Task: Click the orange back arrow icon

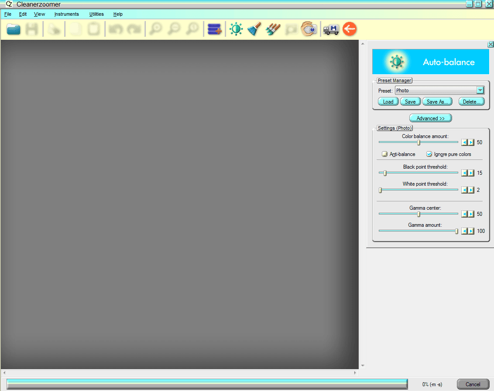Action: point(350,29)
